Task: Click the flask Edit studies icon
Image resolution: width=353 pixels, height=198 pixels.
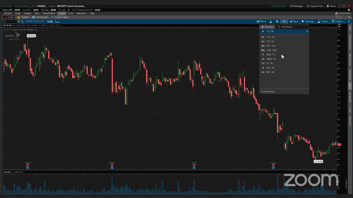Action: point(271,21)
